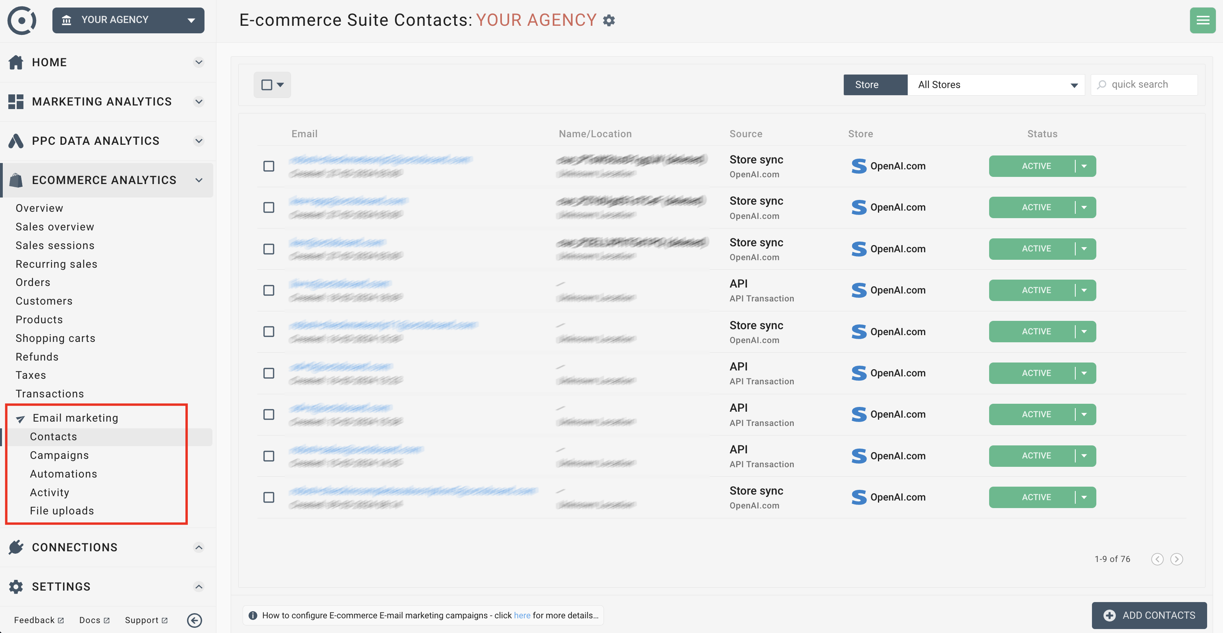Open the Shopping carts page
This screenshot has width=1223, height=633.
click(55, 338)
